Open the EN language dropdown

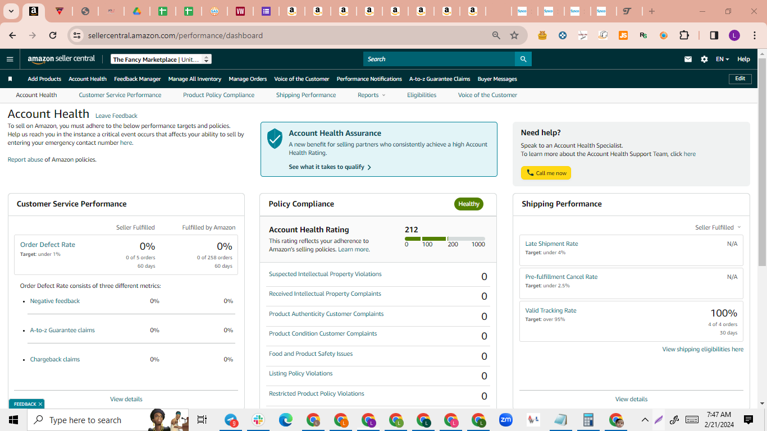click(723, 59)
